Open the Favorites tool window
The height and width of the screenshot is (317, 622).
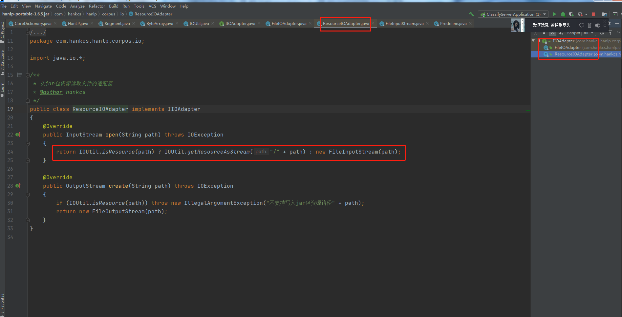(2, 305)
